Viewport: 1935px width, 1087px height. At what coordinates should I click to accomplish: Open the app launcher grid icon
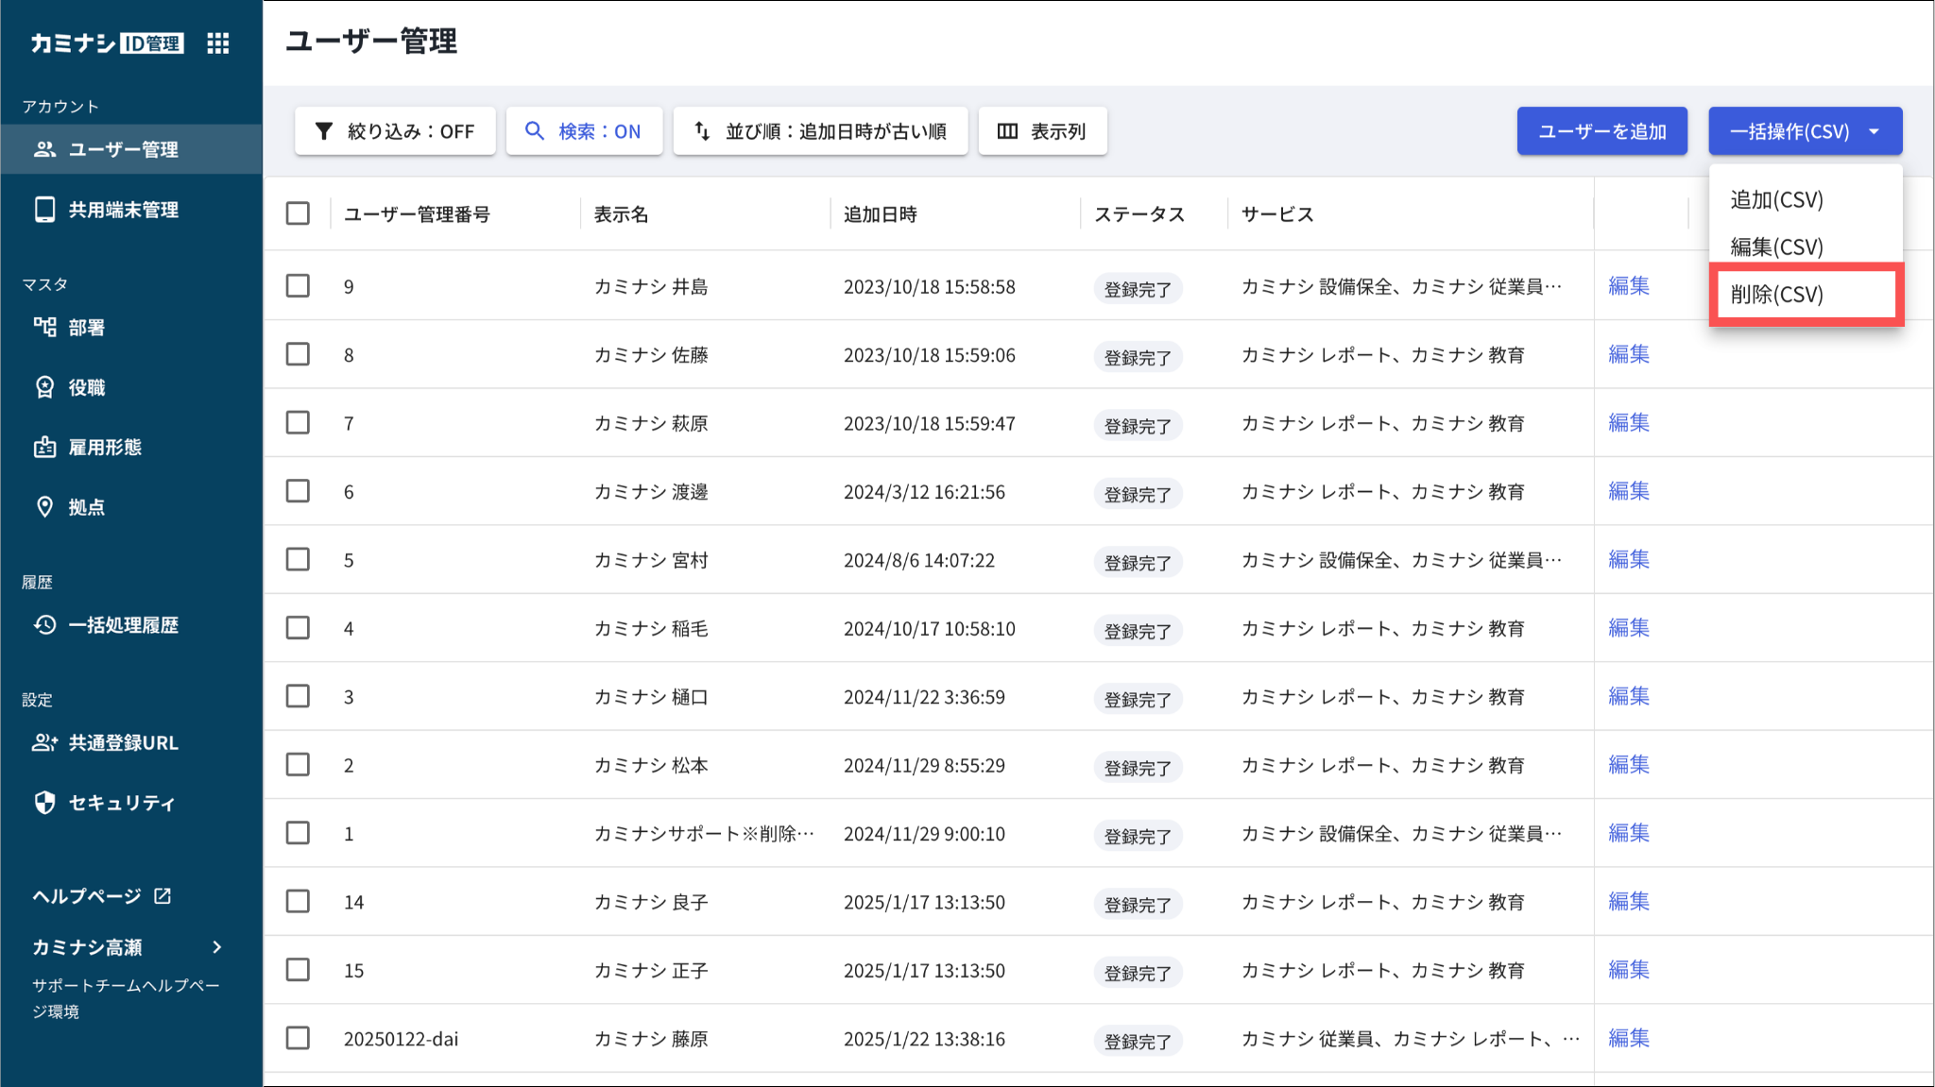click(x=218, y=43)
